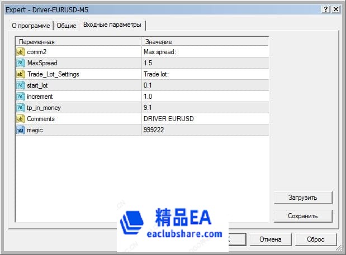346x255 pixels.
Task: Click the integer icon beside magic
Action: click(21, 129)
